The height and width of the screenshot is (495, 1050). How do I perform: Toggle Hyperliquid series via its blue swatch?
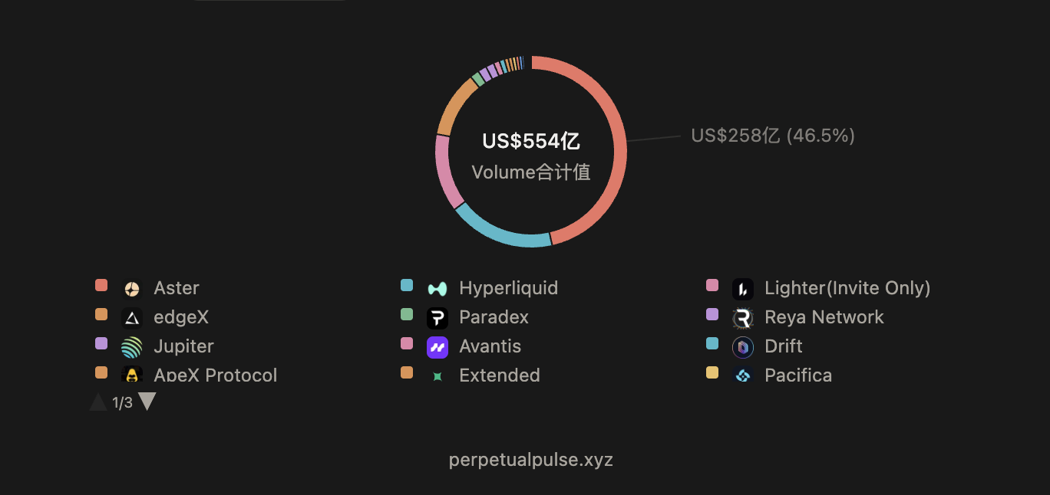[407, 286]
